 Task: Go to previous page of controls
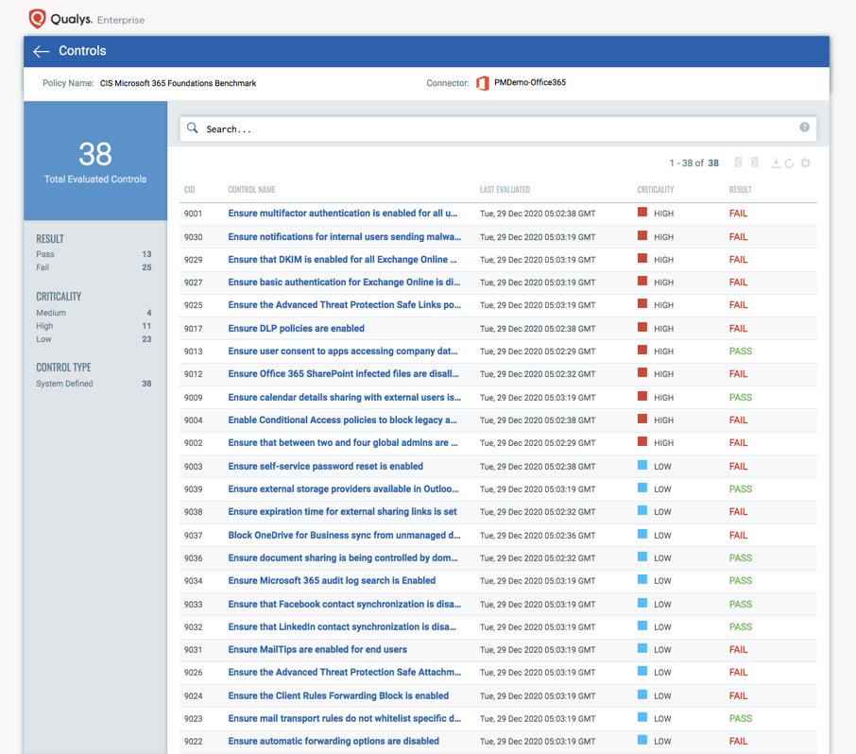point(738,163)
